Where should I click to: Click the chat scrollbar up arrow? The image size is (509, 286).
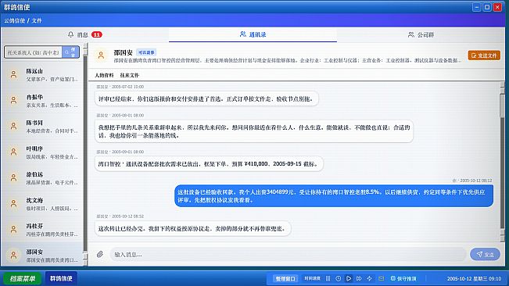click(x=503, y=84)
